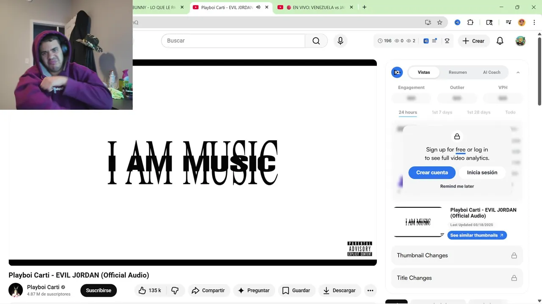
Task: Subscribe with the Suscribirse button
Action: coord(99,290)
